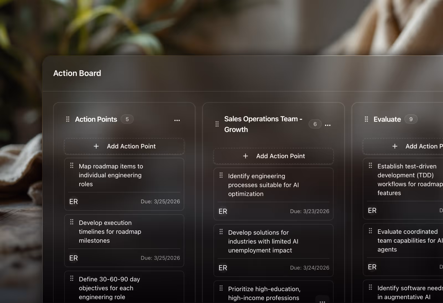The width and height of the screenshot is (443, 303).
Task: Open Identify software needs in augmentative AI
Action: pos(410,292)
